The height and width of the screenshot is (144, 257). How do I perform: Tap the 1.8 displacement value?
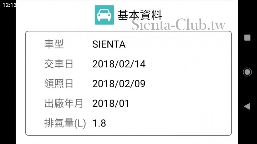click(x=99, y=123)
